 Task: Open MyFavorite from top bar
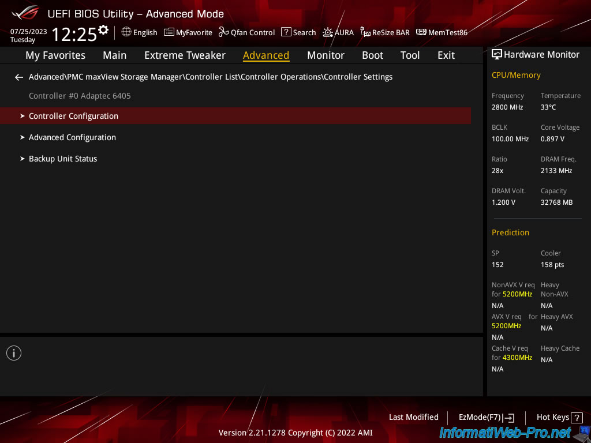coord(194,33)
